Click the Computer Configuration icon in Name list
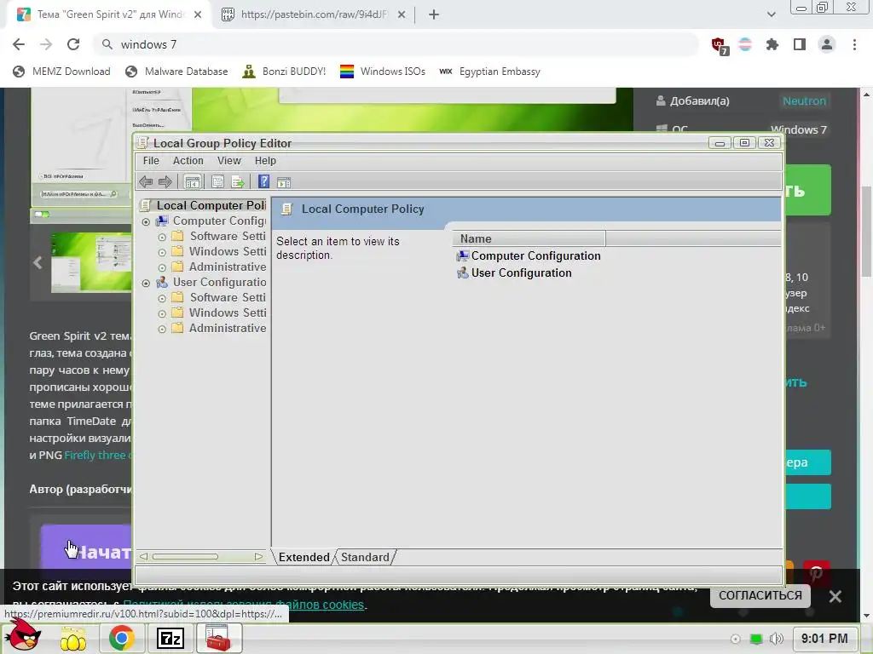This screenshot has width=873, height=654. (x=463, y=255)
